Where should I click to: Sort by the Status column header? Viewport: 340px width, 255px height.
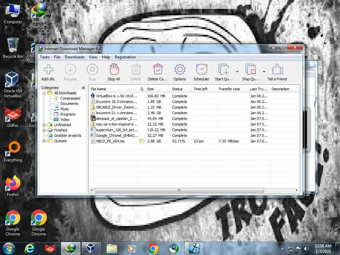coord(181,89)
